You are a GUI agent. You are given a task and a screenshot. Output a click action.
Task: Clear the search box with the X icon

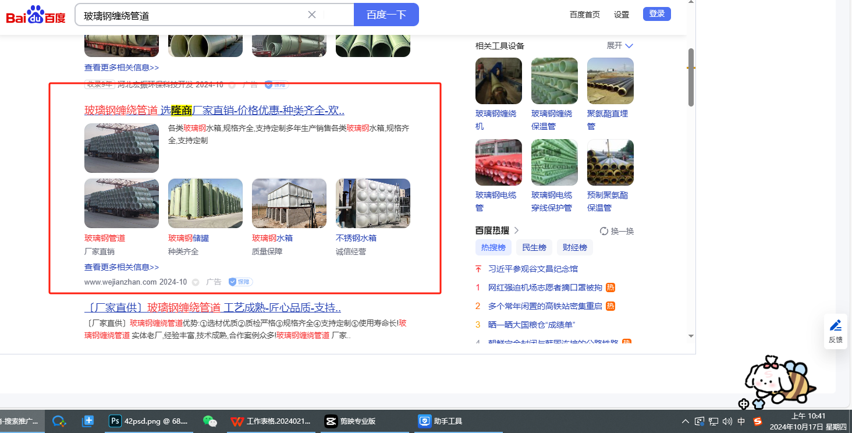point(312,15)
